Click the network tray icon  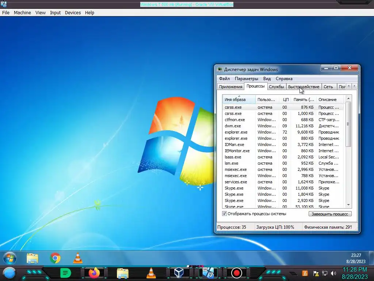(325, 273)
